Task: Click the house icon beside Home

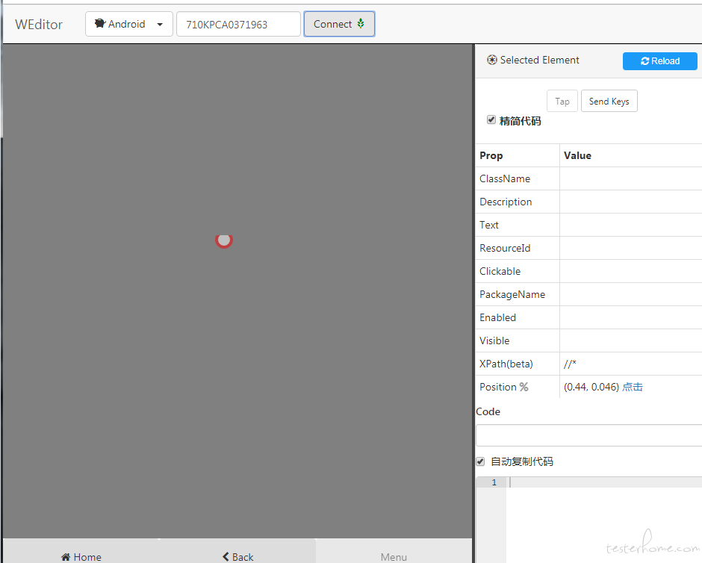Action: coord(66,557)
